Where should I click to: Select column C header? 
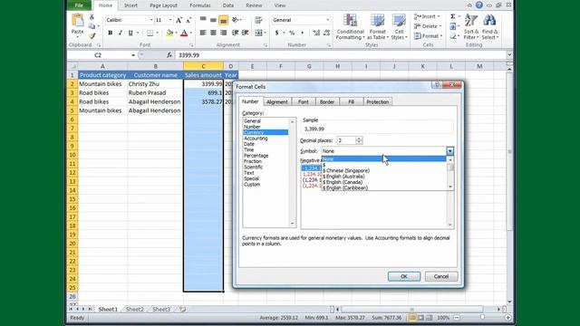tap(203, 66)
